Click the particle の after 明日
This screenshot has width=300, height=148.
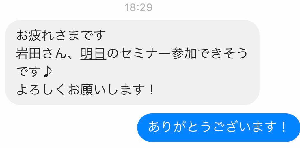[x=113, y=54]
